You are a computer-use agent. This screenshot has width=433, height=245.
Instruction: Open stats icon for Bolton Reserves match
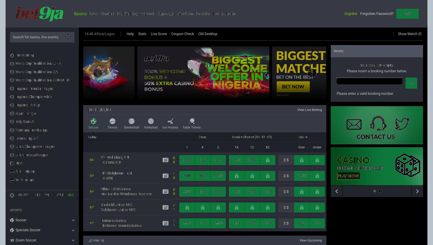[166, 223]
